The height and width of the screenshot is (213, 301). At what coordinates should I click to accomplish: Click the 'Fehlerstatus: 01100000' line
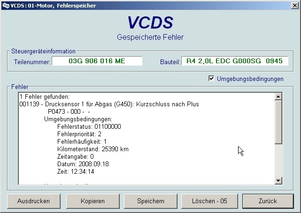tap(89, 127)
